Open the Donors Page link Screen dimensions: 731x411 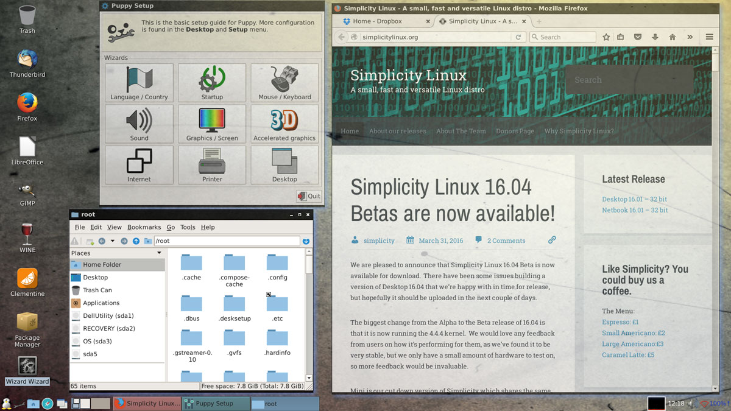pyautogui.click(x=515, y=131)
